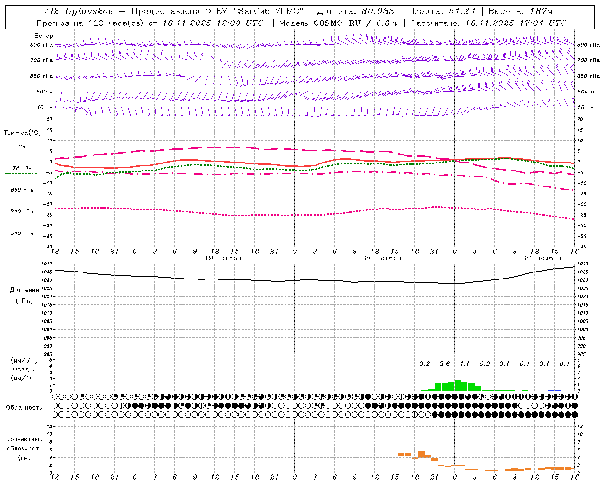This screenshot has height=481, width=602.
Task: Click the 'Ветер' wind panel label
Action: [x=43, y=36]
